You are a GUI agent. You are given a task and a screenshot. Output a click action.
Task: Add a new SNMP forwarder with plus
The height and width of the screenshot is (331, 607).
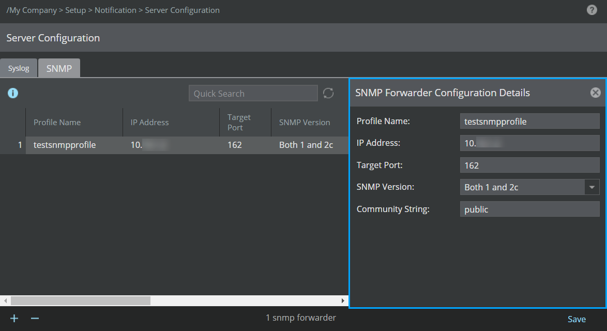14,318
